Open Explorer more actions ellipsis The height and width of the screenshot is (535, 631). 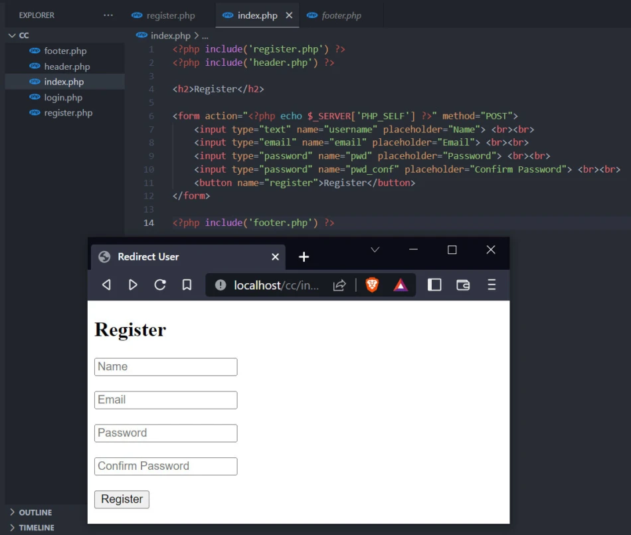[108, 15]
